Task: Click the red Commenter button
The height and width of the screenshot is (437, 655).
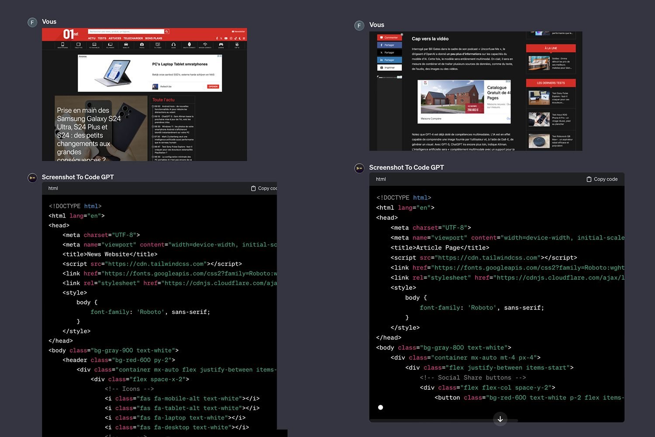Action: point(390,38)
